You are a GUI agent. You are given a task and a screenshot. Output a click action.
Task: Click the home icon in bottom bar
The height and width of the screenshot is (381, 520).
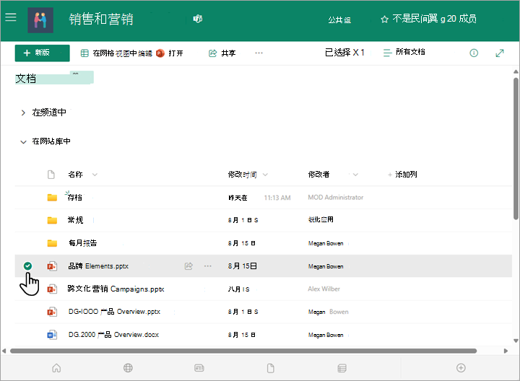coord(56,368)
